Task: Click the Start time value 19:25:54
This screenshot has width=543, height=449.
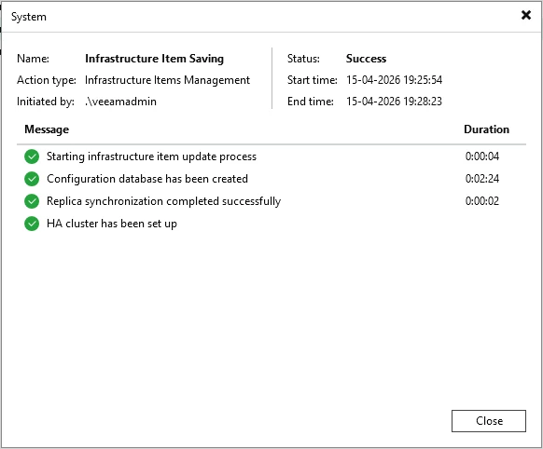Action: click(394, 80)
